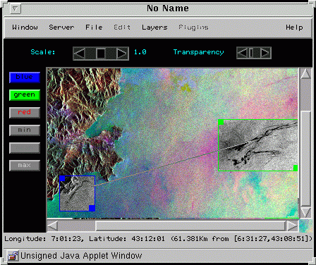316x265 pixels.
Task: Select the blue layer button
Action: (25, 78)
